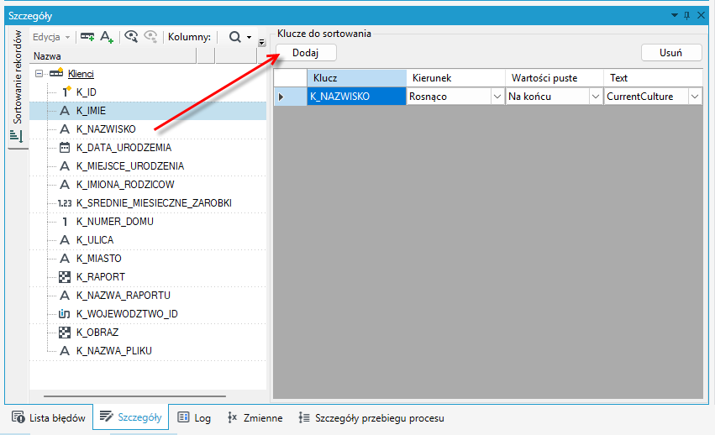Image resolution: width=715 pixels, height=435 pixels.
Task: Click the Dodaj button
Action: click(x=306, y=52)
